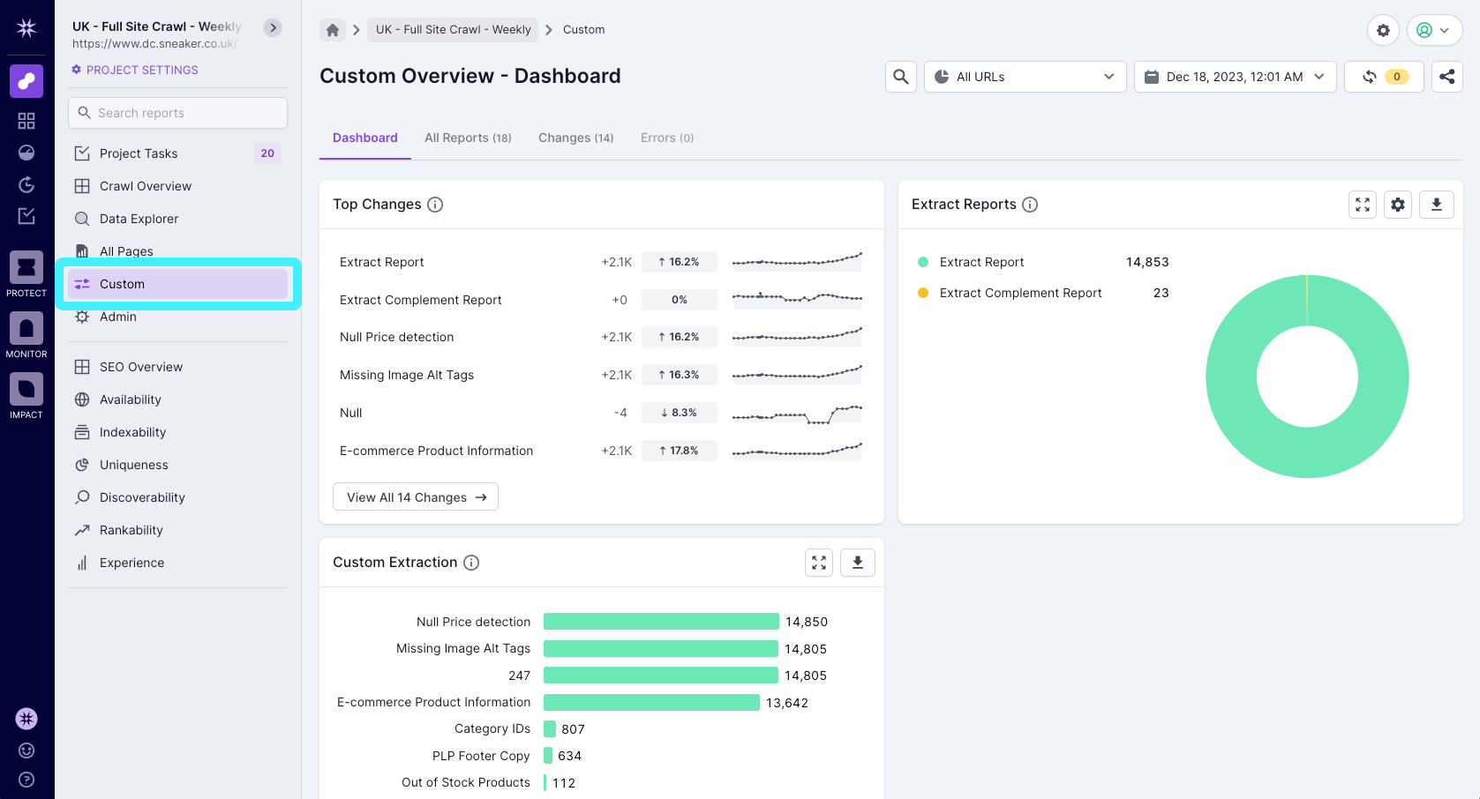The height and width of the screenshot is (799, 1480).
Task: Click the Null Price detection progress bar
Action: click(660, 621)
